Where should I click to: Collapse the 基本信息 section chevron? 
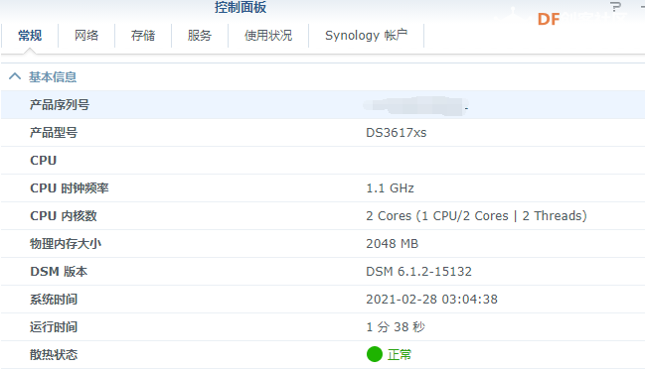tap(15, 76)
